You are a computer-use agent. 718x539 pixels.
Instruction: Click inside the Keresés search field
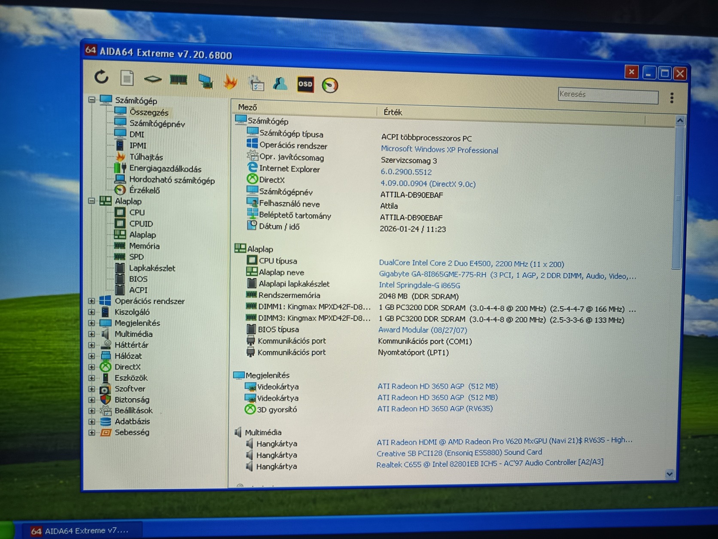(x=608, y=95)
